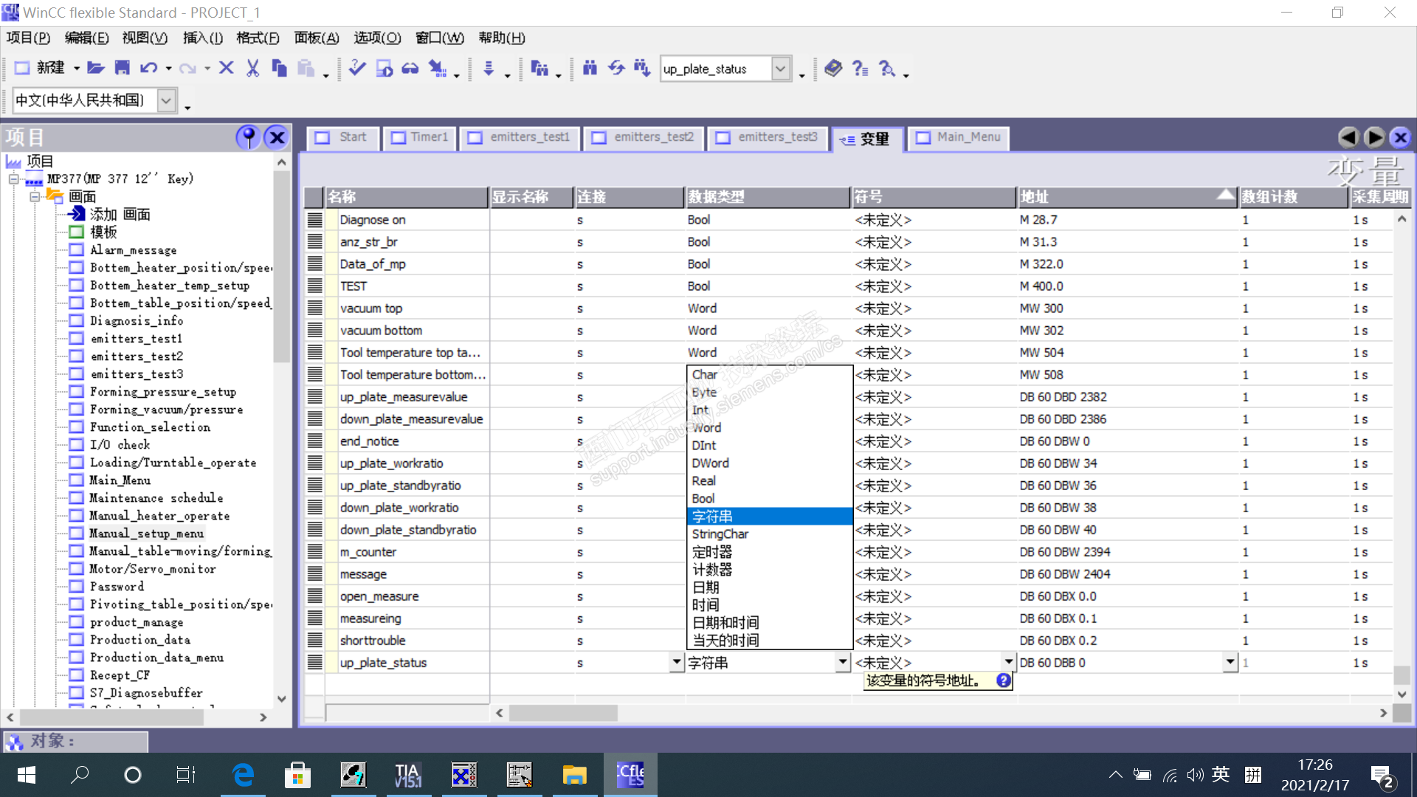Click the Save project toolbar icon
Image resolution: width=1417 pixels, height=797 pixels.
pyautogui.click(x=123, y=69)
